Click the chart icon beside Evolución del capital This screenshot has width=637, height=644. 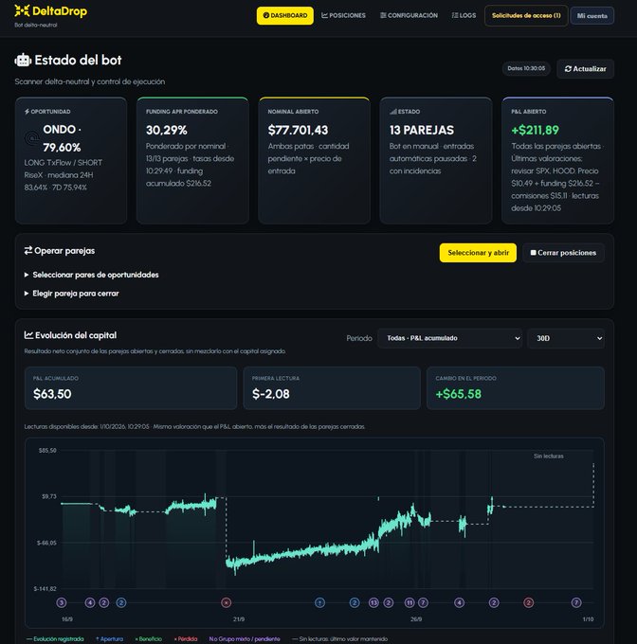tap(28, 335)
